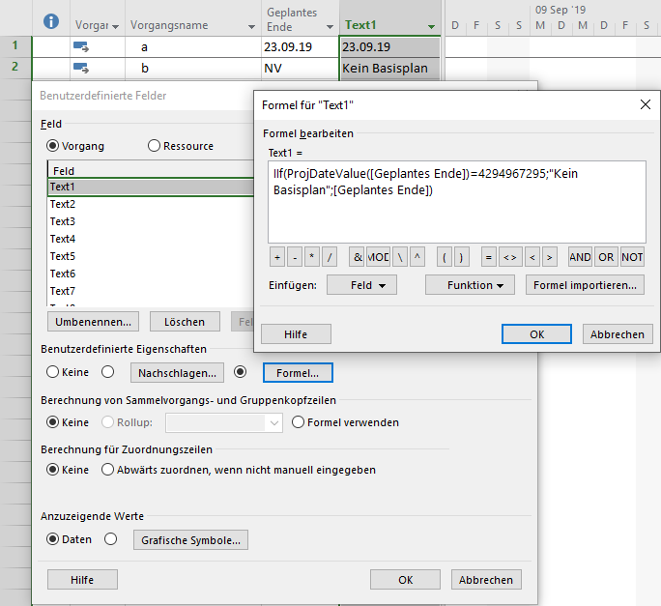Expand the Text1 column header dropdown
661x606 pixels.
pos(431,27)
